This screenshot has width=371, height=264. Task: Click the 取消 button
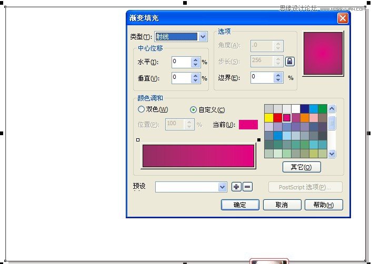282,205
